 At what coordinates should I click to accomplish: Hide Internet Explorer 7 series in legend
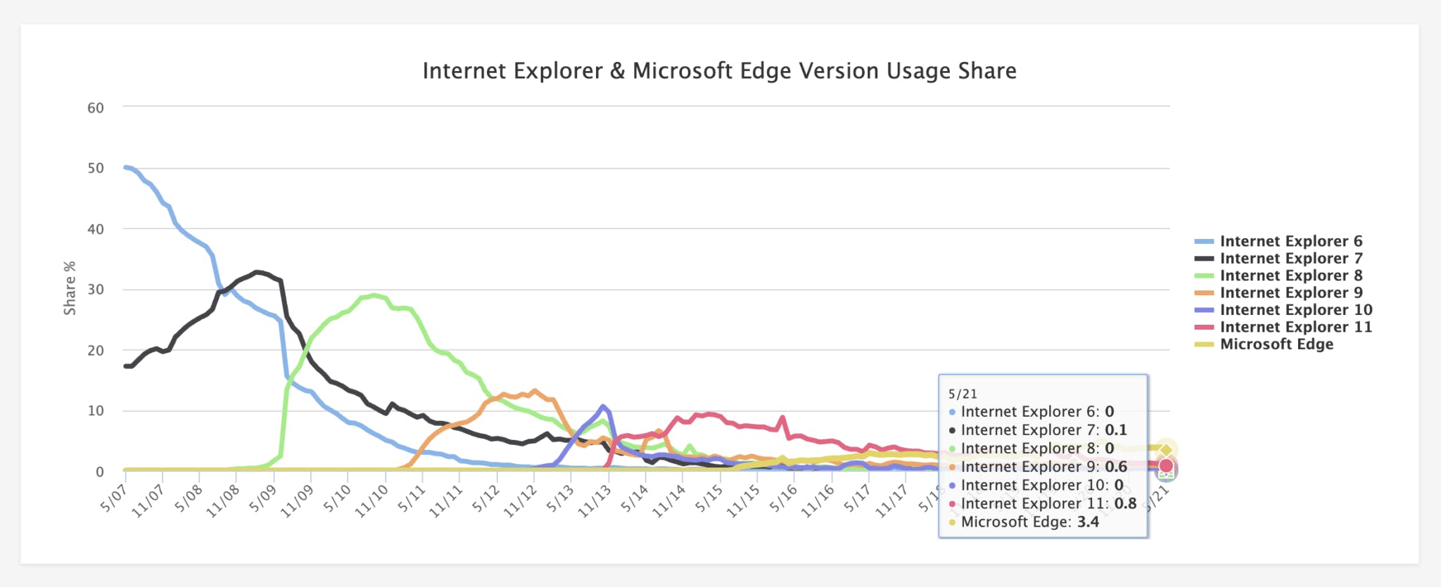click(x=1290, y=259)
